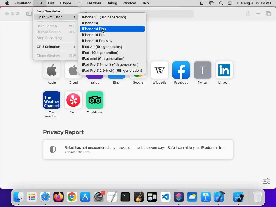The width and height of the screenshot is (276, 207).
Task: Click the Privacy Report shield icon
Action: point(53,149)
